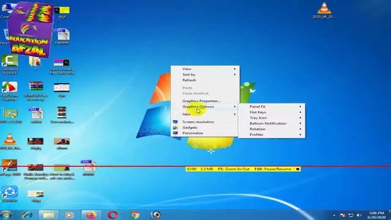
Task: Select the VLC file icon at top right
Action: [x=324, y=10]
